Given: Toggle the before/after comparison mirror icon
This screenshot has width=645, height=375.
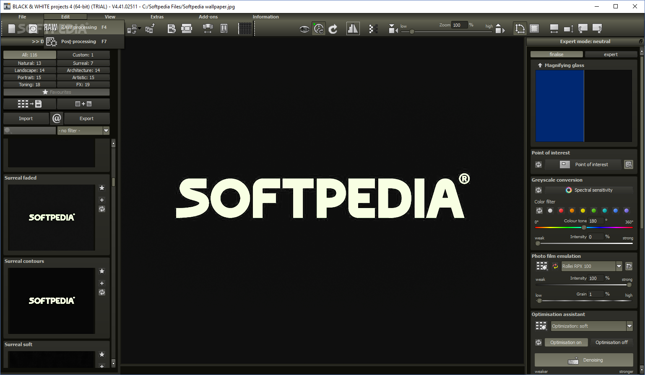Looking at the screenshot, I should click(353, 28).
